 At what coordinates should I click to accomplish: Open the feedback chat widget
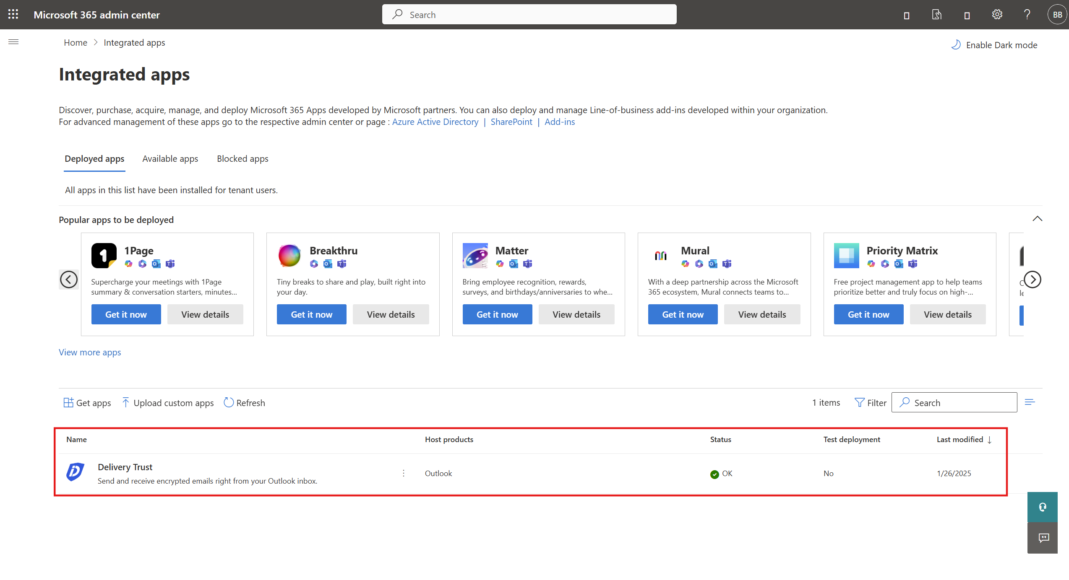point(1043,538)
